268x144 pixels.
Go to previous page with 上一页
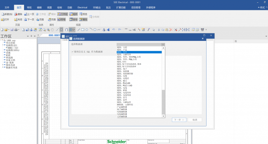(29, 14)
